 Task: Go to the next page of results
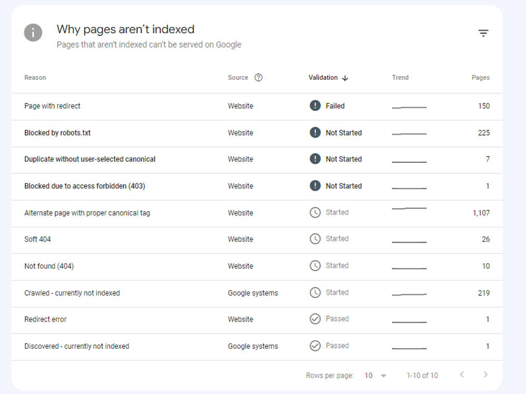point(485,375)
